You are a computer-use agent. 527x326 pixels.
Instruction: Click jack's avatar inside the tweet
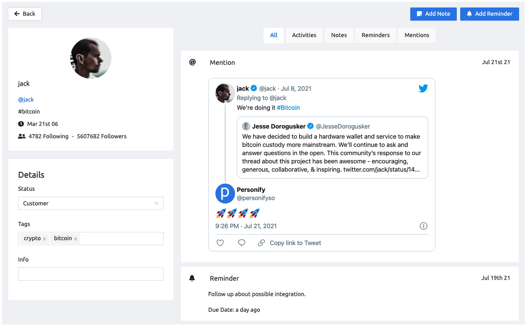point(225,93)
